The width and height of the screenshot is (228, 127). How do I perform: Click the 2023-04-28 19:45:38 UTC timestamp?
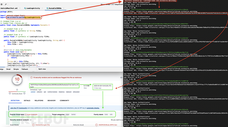tap(102, 86)
